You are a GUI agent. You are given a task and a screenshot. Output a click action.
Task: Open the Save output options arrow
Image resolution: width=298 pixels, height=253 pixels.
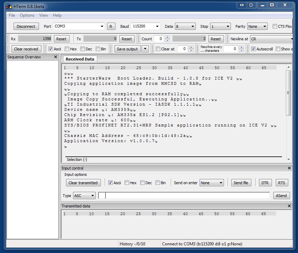coord(145,49)
